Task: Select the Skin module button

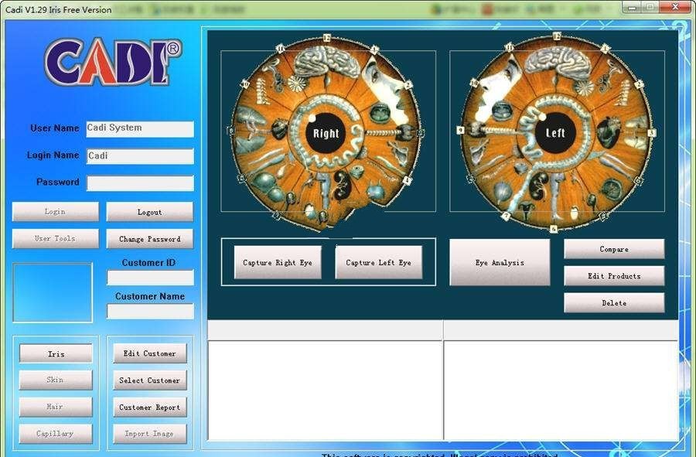Action: coord(56,380)
